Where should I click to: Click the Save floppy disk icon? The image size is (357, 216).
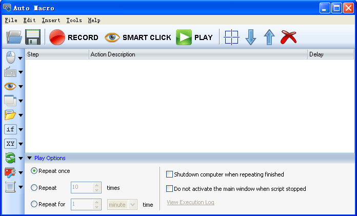click(33, 37)
